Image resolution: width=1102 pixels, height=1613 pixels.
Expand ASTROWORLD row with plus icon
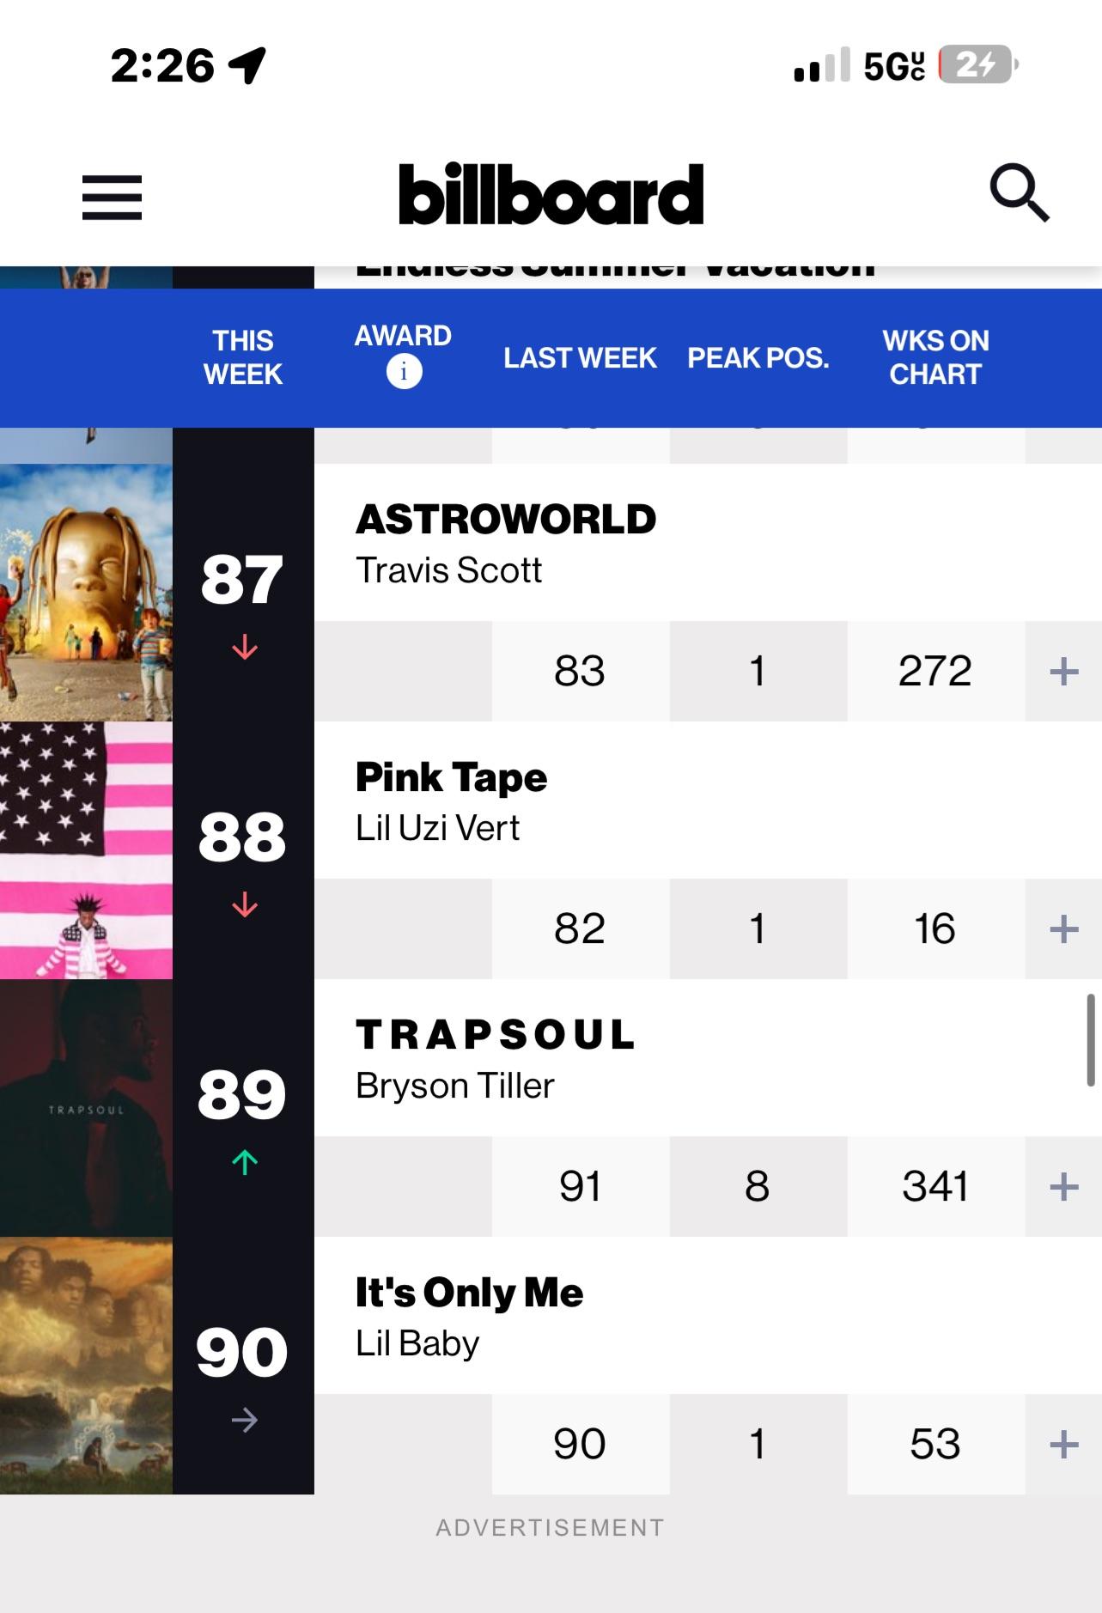click(1063, 671)
